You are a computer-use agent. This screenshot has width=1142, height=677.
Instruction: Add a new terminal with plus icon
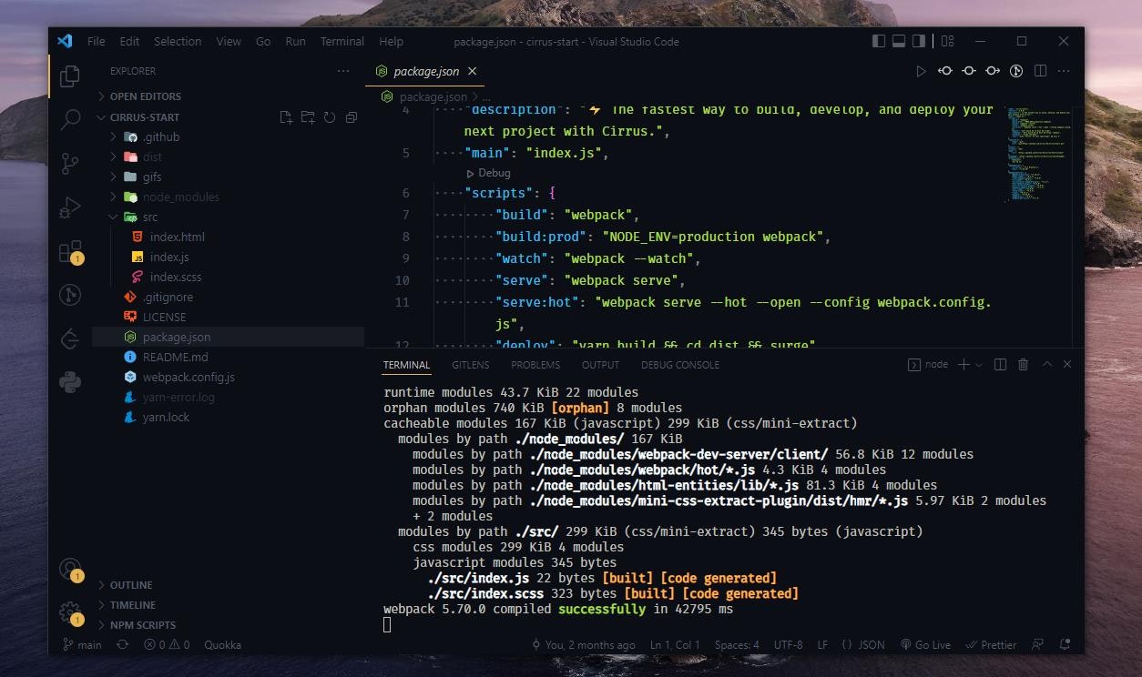click(x=964, y=365)
